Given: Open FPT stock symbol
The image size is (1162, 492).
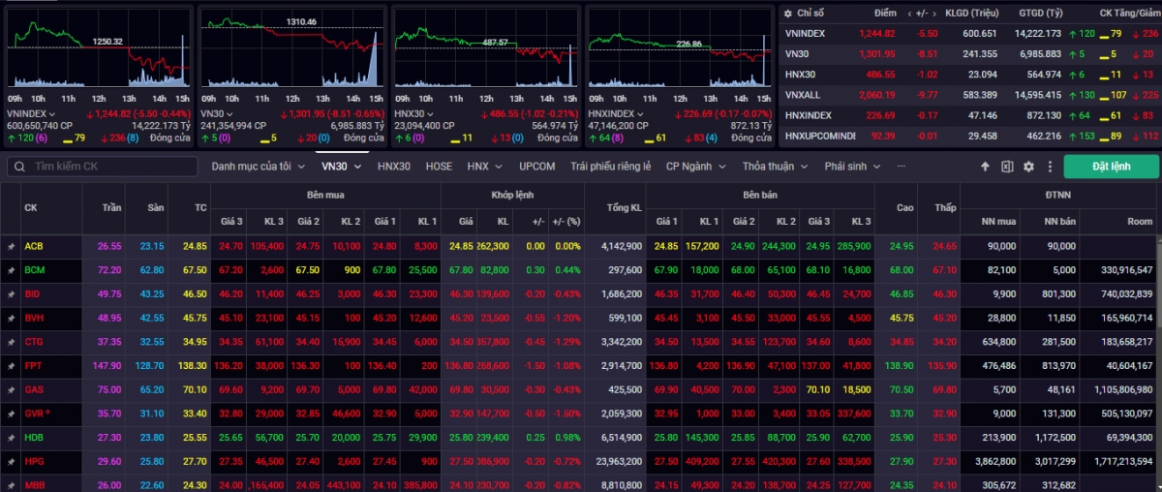Looking at the screenshot, I should pos(33,366).
